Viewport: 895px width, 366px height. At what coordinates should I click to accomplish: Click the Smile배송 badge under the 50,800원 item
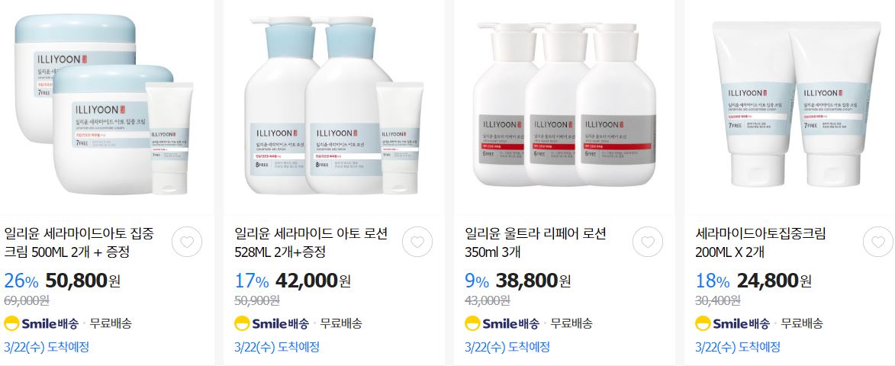pyautogui.click(x=41, y=323)
